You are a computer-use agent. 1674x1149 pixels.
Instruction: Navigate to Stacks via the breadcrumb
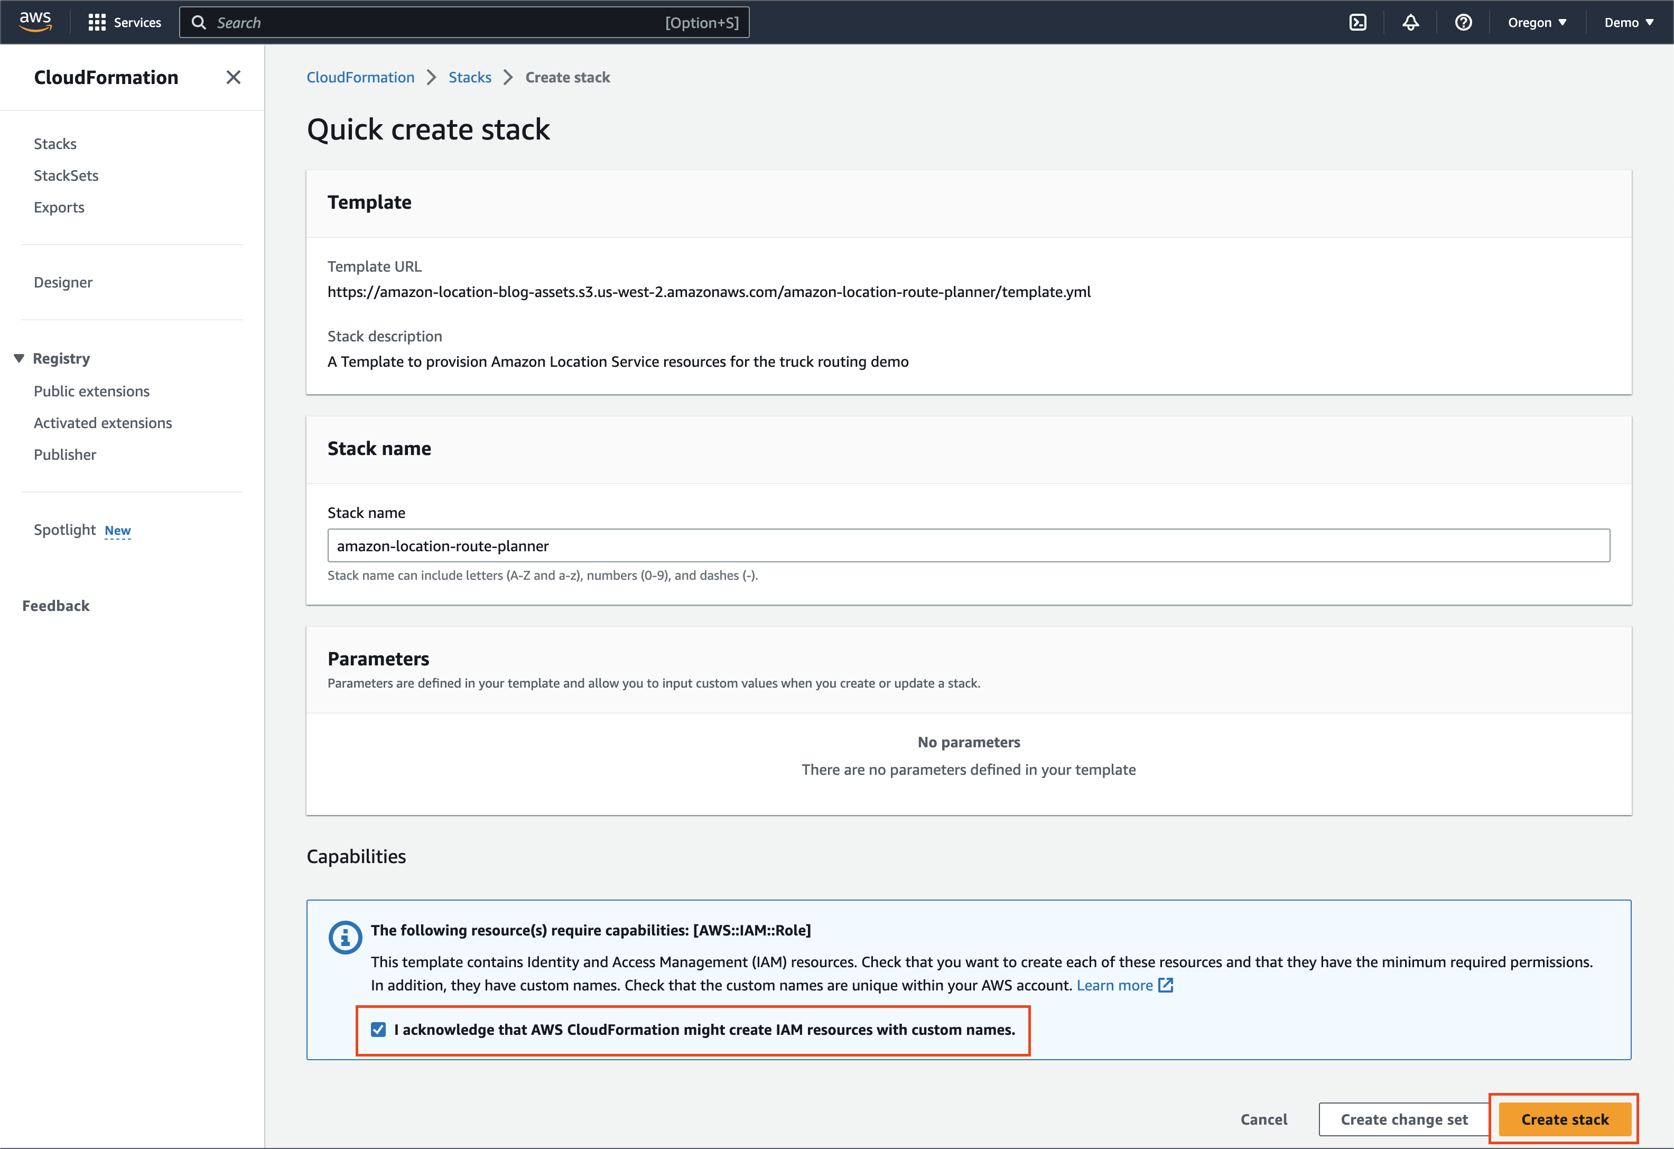[470, 77]
